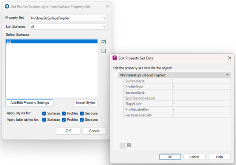The width and height of the screenshot is (236, 165).
Task: Expand the List Surfaces dropdown
Action: click(104, 27)
